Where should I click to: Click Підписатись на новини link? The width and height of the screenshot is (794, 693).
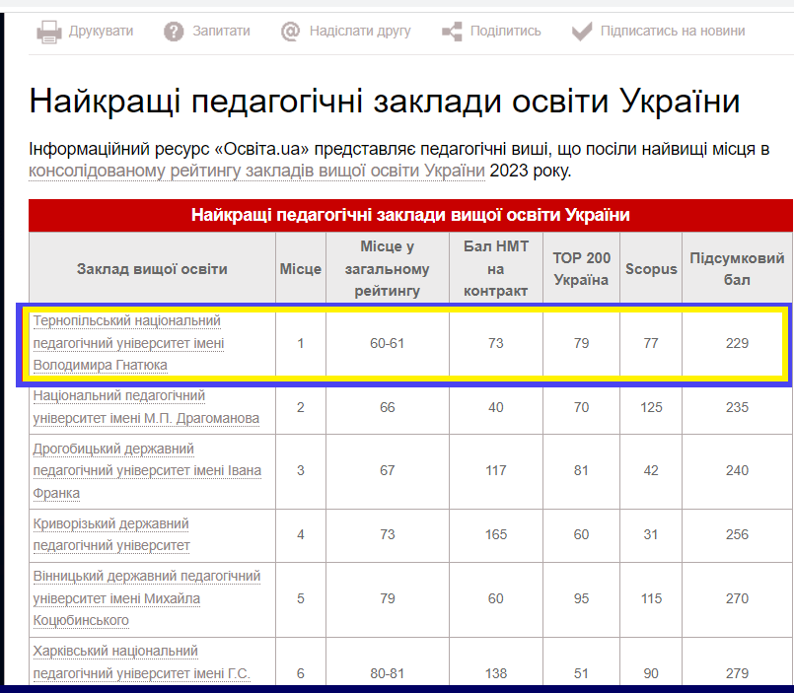pos(673,32)
